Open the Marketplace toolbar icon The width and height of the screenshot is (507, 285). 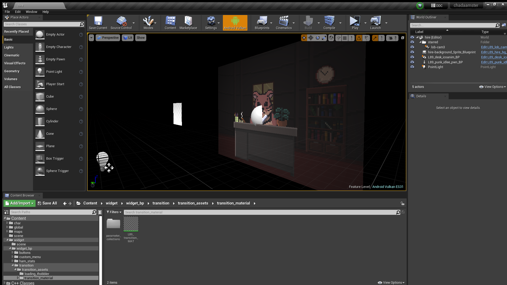click(188, 21)
